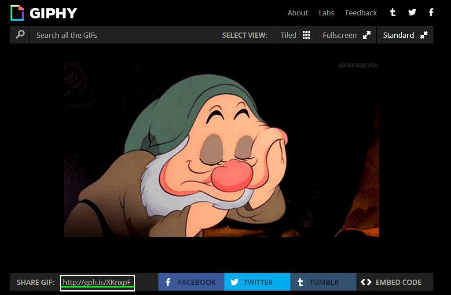Share the GIF on Facebook
The height and width of the screenshot is (295, 451).
coord(191,282)
